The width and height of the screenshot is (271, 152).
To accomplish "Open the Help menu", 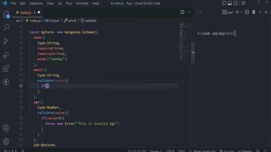I will click(96, 3).
